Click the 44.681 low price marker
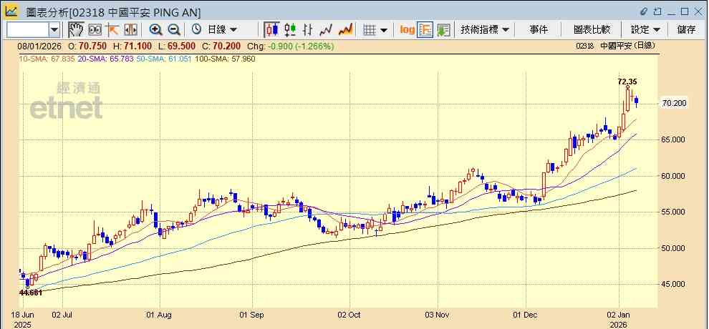 [x=30, y=293]
